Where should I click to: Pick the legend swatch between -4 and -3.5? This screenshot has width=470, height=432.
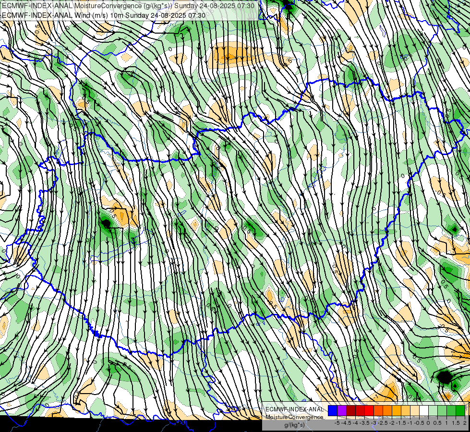pos(360,410)
